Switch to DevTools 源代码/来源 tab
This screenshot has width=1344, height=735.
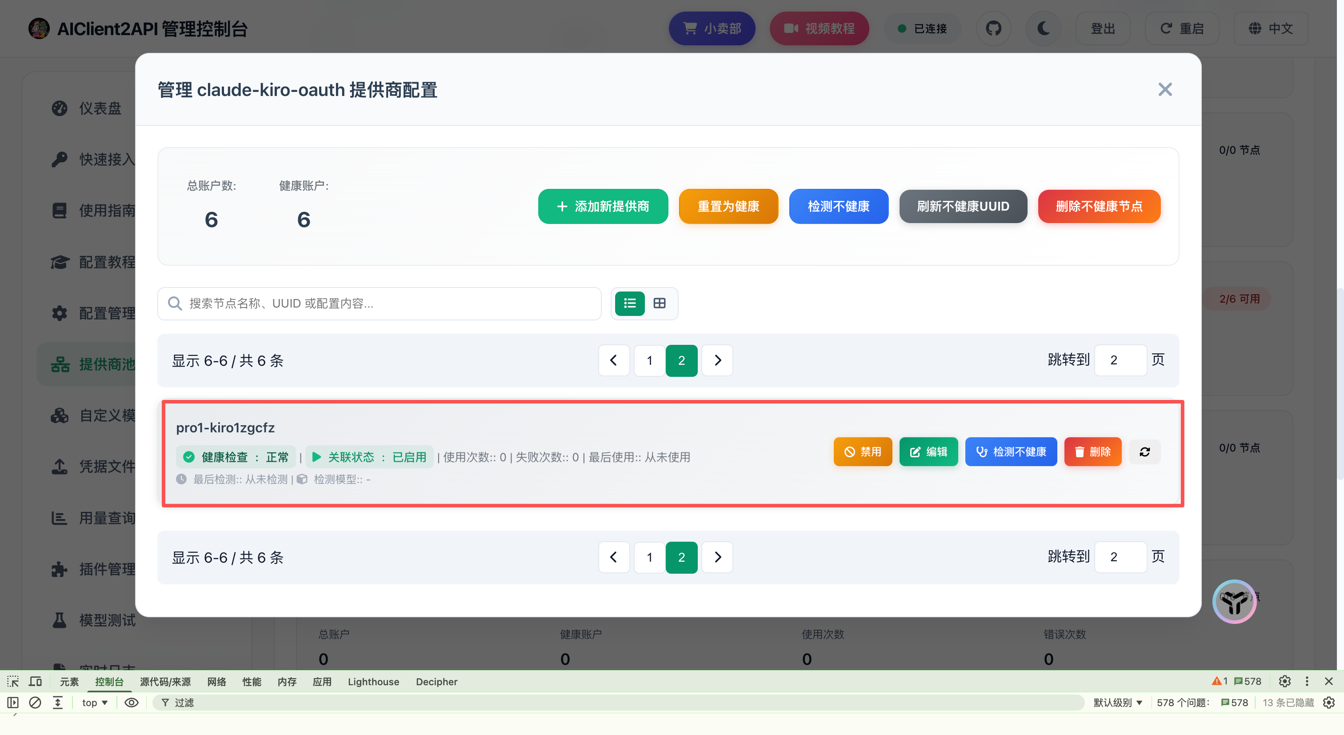coord(165,682)
